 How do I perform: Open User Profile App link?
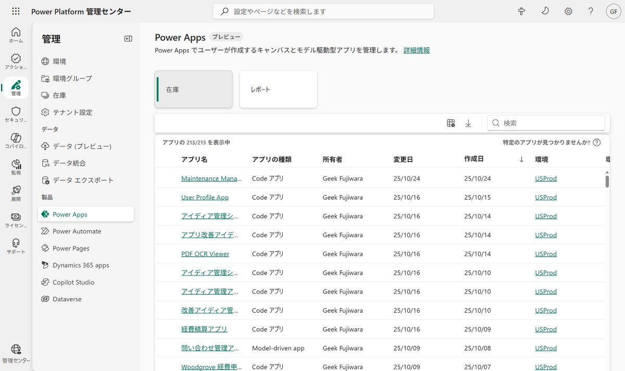[205, 197]
